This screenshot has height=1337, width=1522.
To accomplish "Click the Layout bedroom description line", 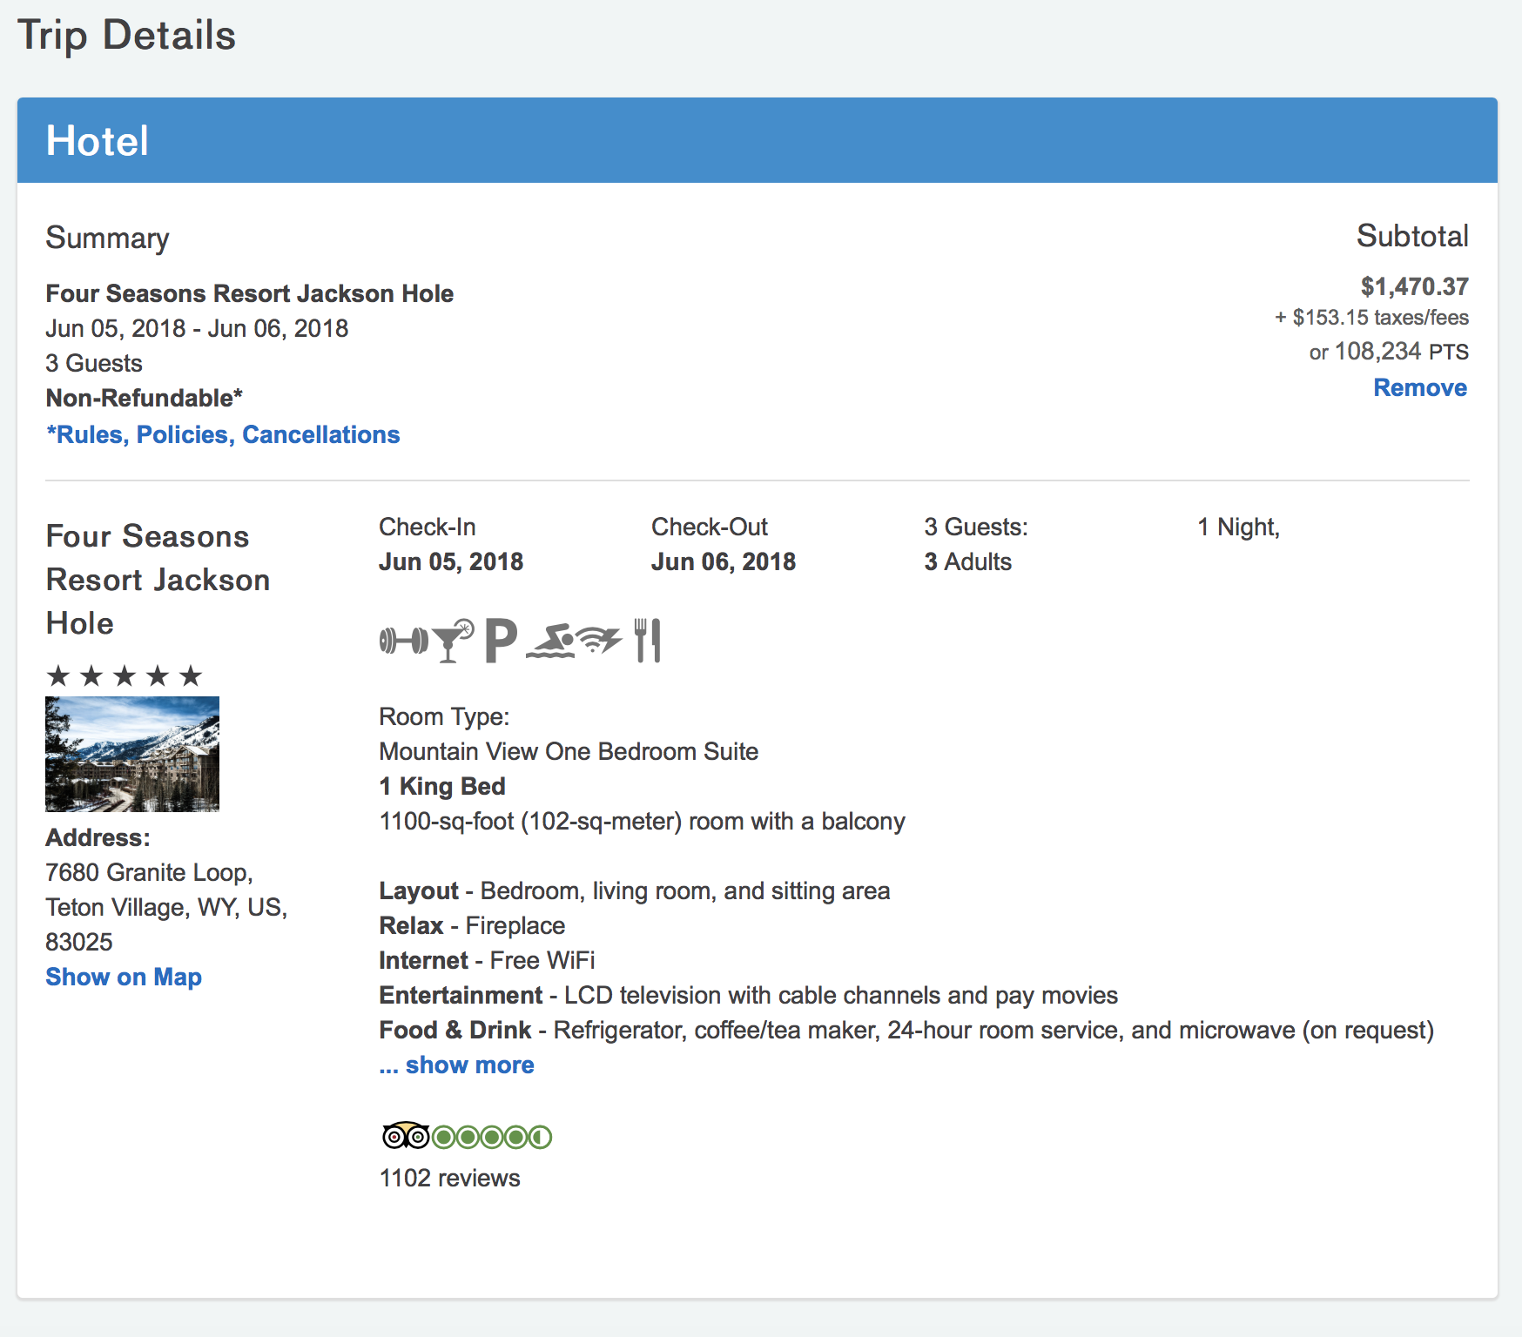I will (635, 890).
